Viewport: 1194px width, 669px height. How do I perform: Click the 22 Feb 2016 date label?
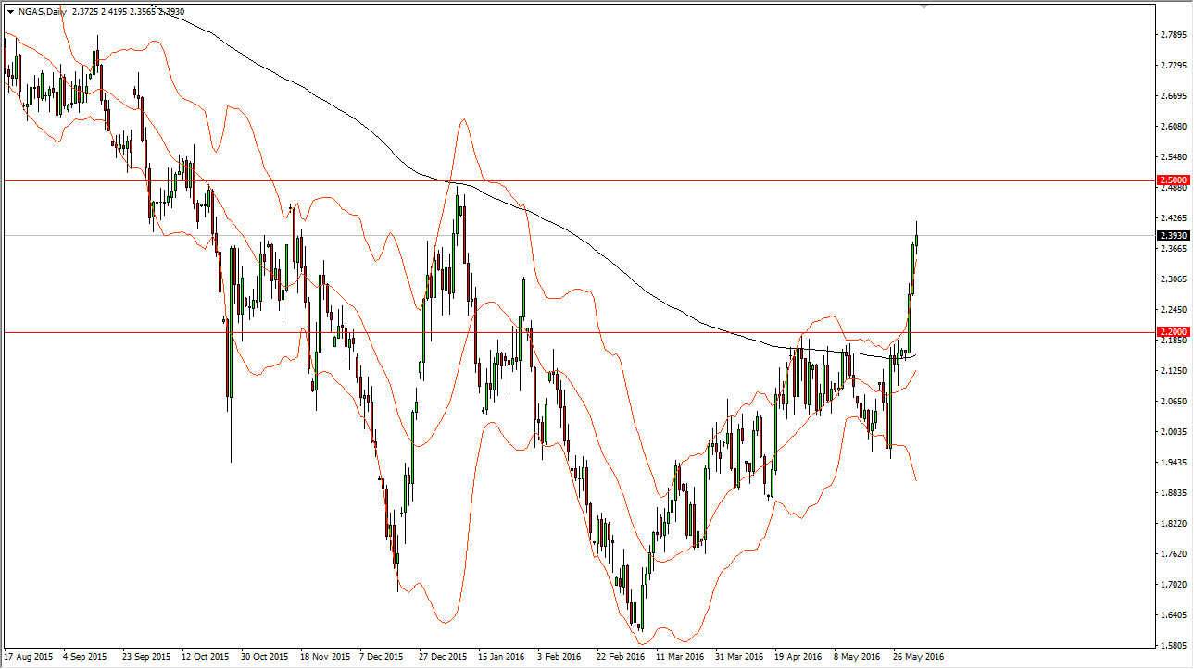pos(622,658)
